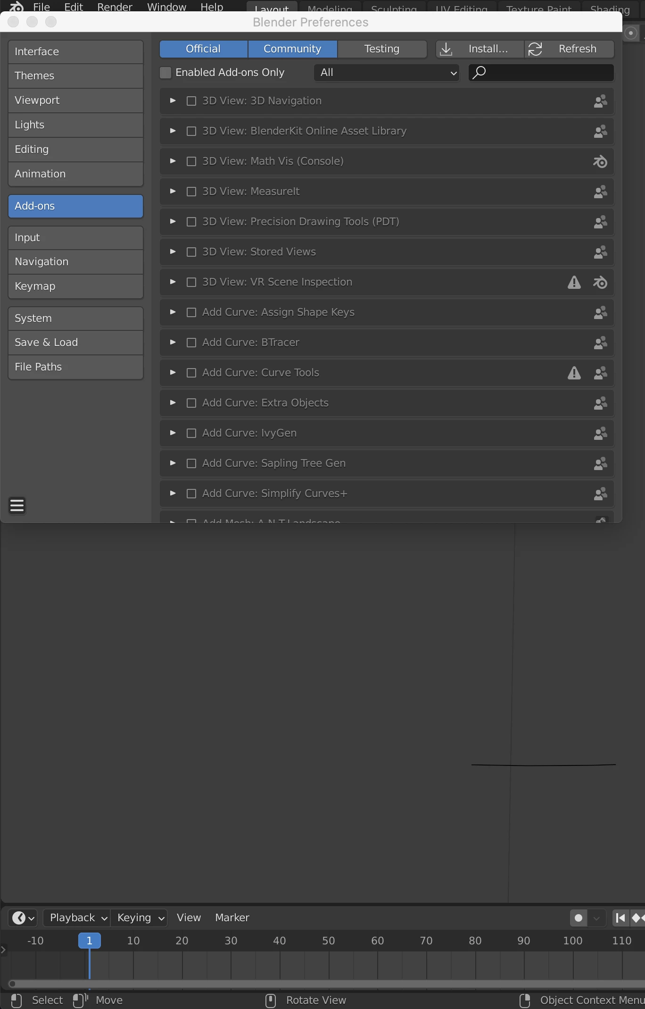
Task: Click the jump to previous keyframe diamond icon
Action: (x=637, y=918)
